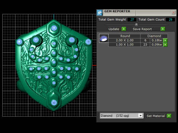Select the gem at the top of the shield
178x133 pixels.
[x=54, y=28]
